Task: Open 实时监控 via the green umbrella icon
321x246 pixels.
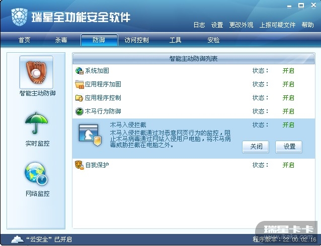Action: click(36, 123)
